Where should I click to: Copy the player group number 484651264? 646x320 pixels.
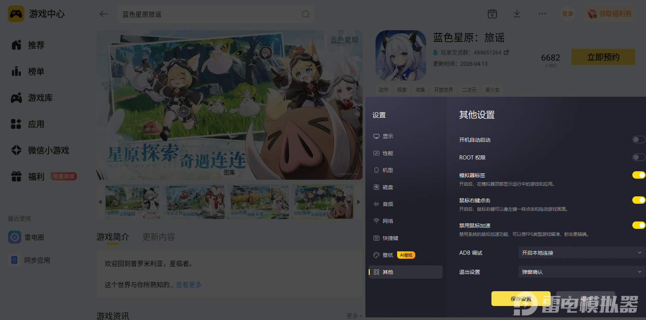pos(507,52)
